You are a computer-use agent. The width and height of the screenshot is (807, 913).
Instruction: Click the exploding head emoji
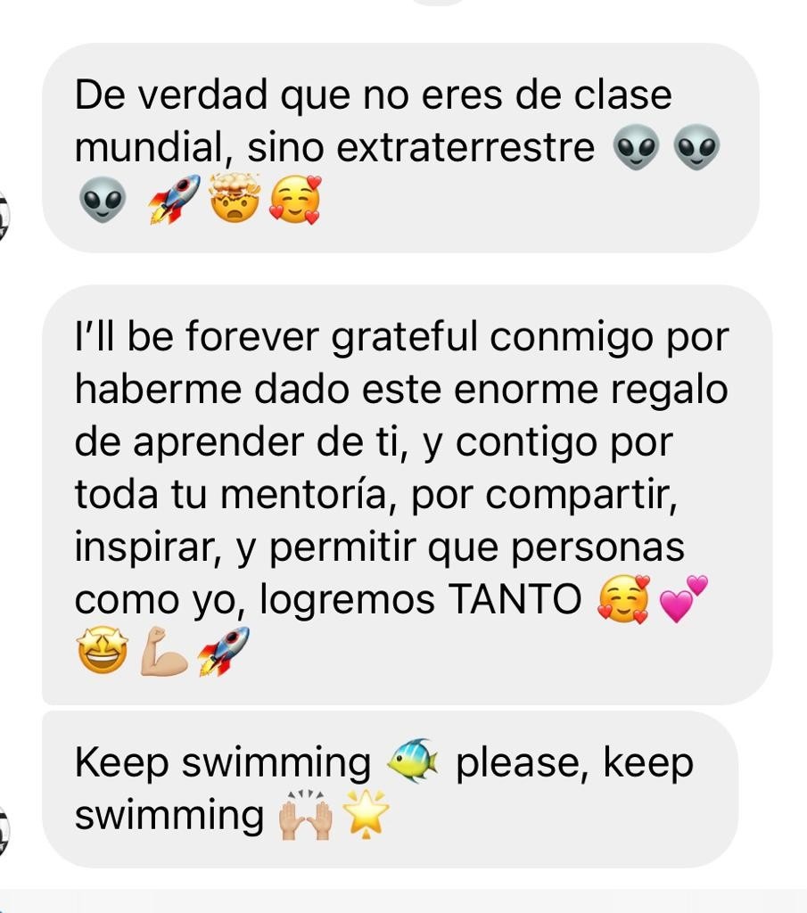click(x=235, y=197)
